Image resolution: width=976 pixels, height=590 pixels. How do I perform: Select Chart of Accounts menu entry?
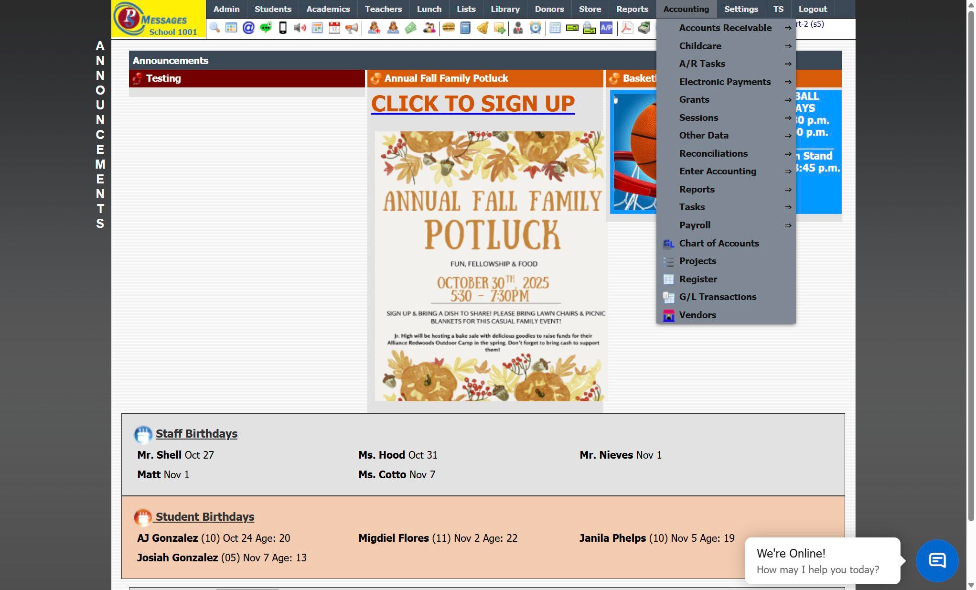coord(719,243)
